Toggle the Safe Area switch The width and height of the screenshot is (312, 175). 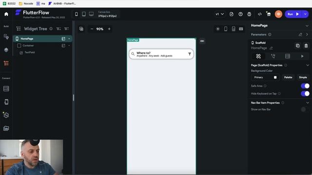[305, 86]
